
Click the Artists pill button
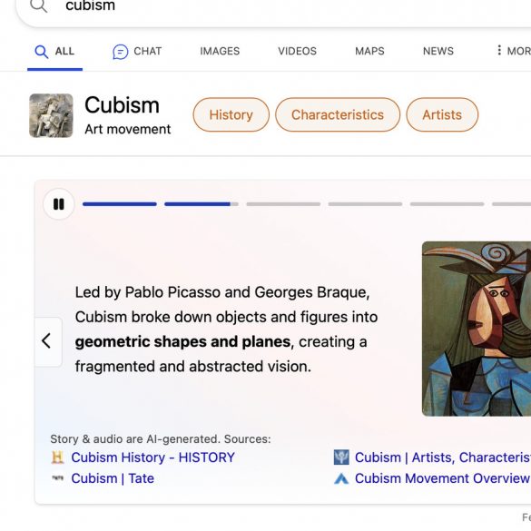442,114
